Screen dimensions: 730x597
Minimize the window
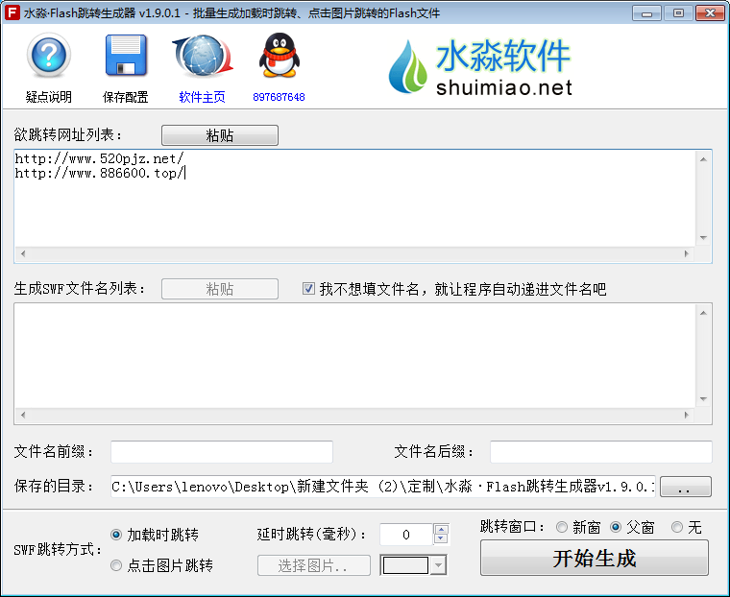click(646, 13)
